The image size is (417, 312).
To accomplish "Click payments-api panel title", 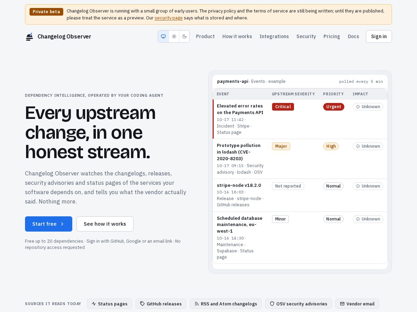I will [x=233, y=81].
